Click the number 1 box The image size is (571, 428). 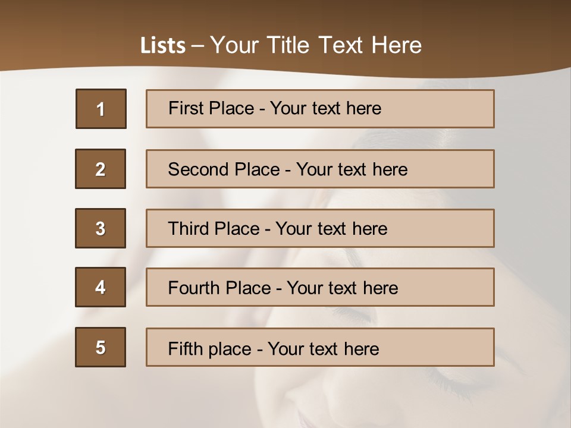click(x=101, y=109)
